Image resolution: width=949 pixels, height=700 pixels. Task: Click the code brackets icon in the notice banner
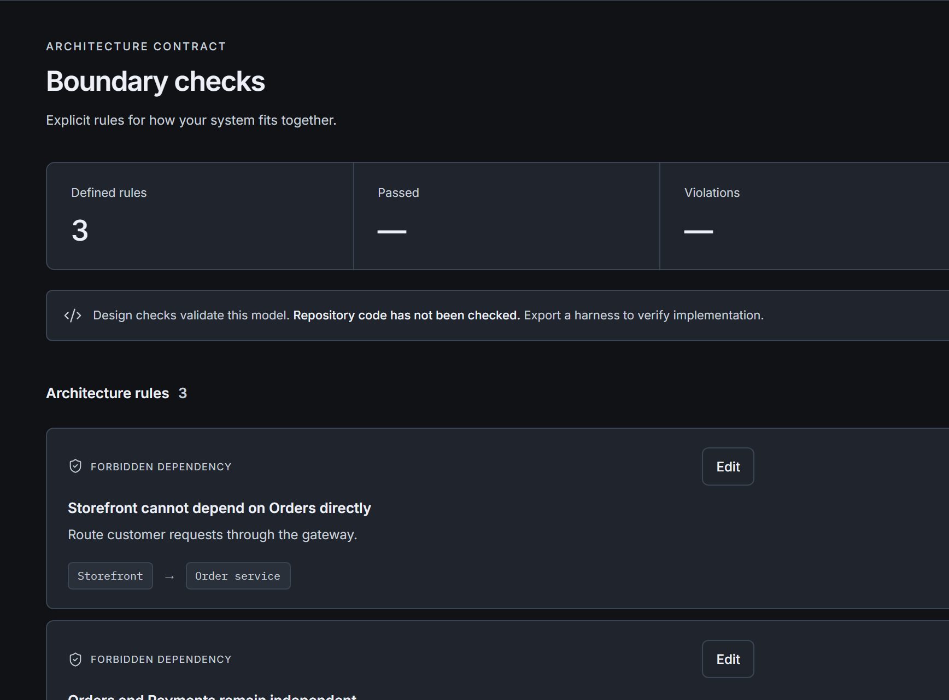coord(73,316)
